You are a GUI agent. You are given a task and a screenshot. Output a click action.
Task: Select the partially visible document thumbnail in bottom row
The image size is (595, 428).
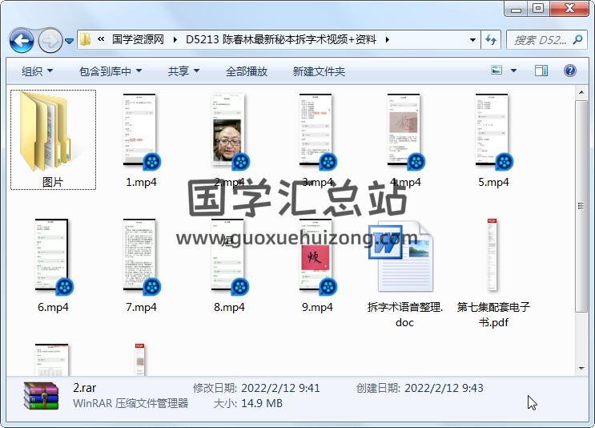point(52,359)
